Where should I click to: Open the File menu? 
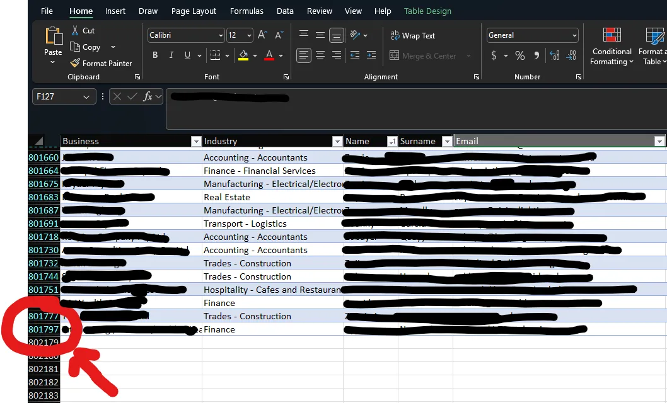coord(47,11)
